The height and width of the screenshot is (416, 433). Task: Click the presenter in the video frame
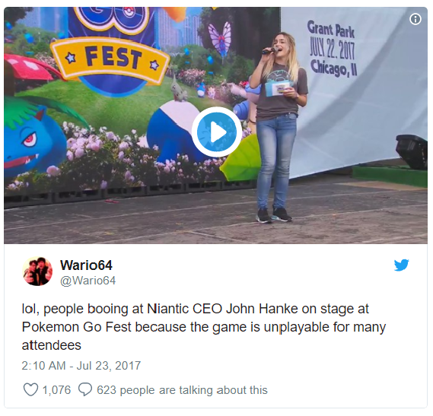pos(279,127)
